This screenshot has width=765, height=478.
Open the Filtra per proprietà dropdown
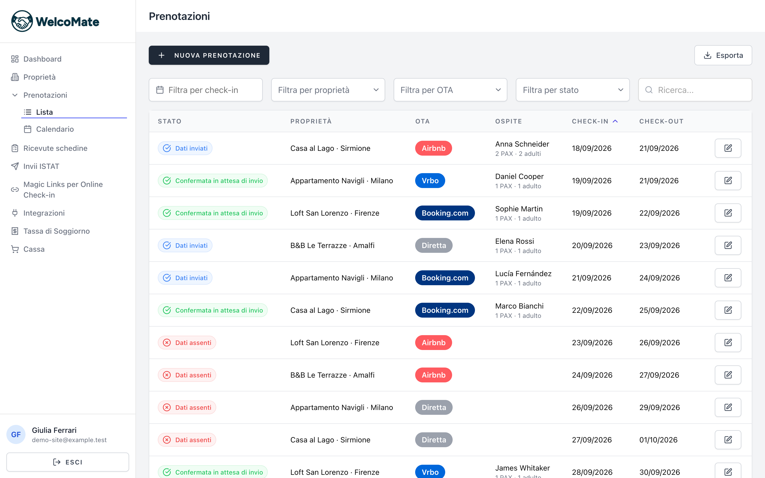point(328,90)
